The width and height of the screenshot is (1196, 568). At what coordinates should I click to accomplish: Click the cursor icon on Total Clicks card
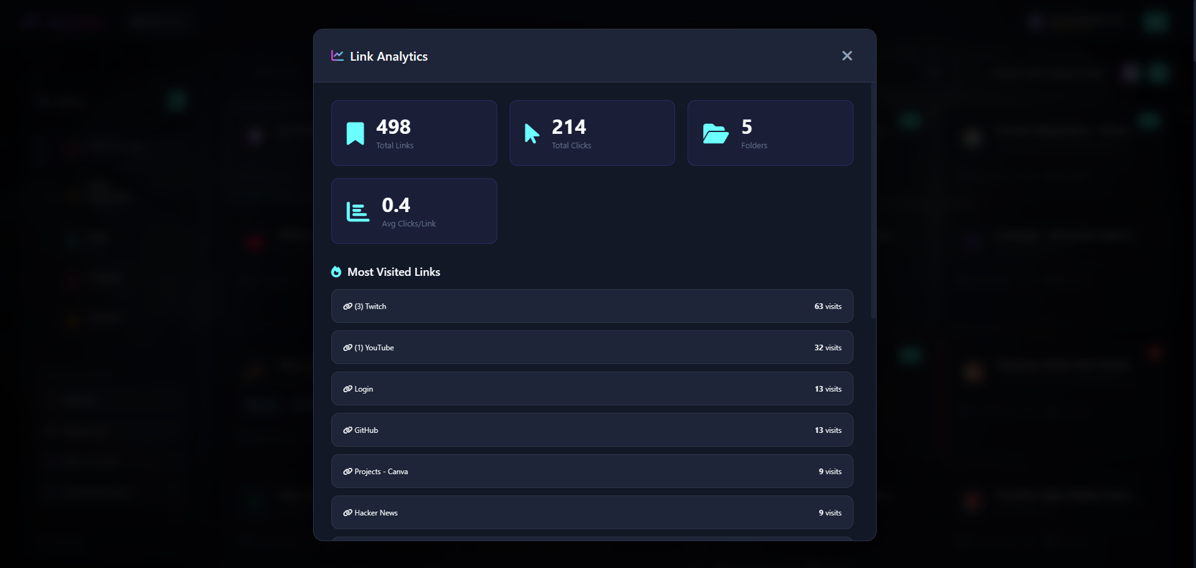pyautogui.click(x=532, y=133)
